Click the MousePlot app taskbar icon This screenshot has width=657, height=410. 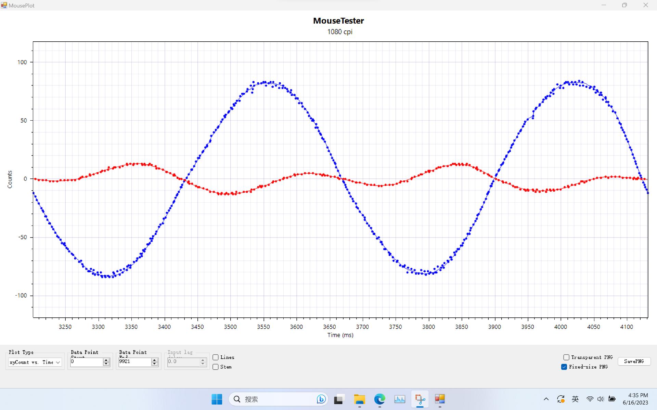coord(440,399)
